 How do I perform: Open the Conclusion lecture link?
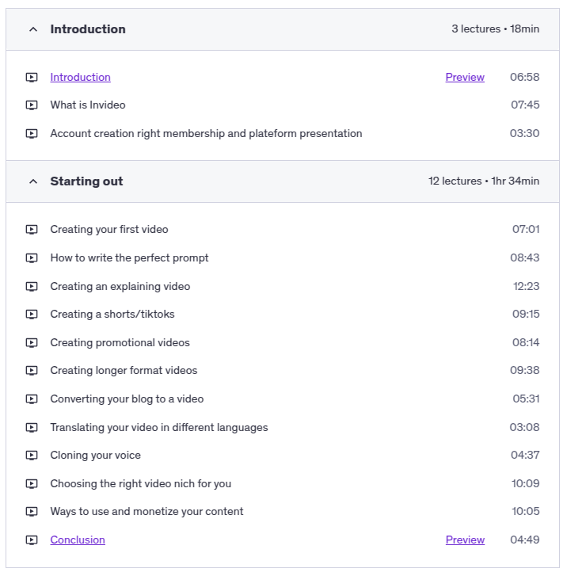coord(78,540)
